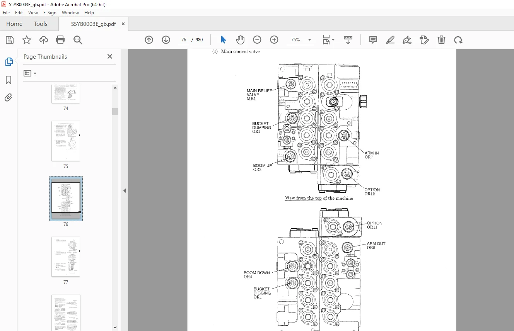Screen dimensions: 514x331
Task: Open the zoom percentage dropdown
Action: point(309,40)
